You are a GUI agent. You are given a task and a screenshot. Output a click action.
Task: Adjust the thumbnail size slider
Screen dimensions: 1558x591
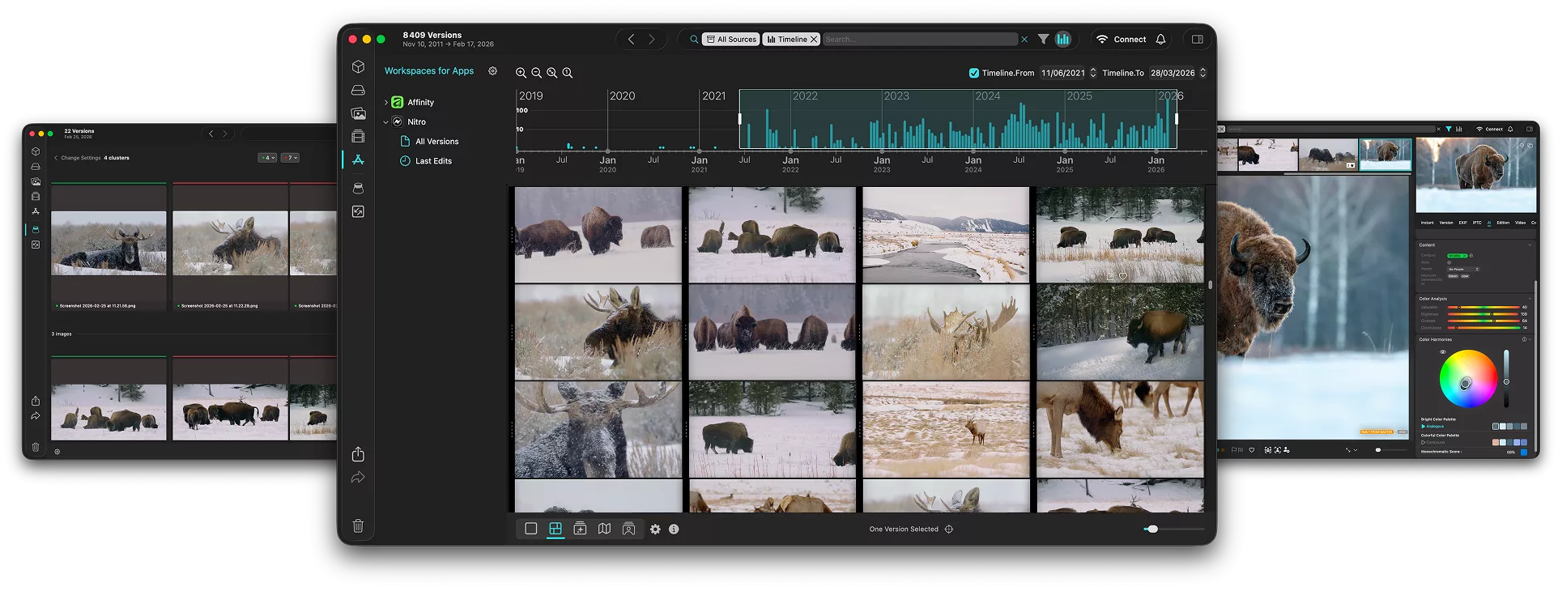coord(1152,529)
